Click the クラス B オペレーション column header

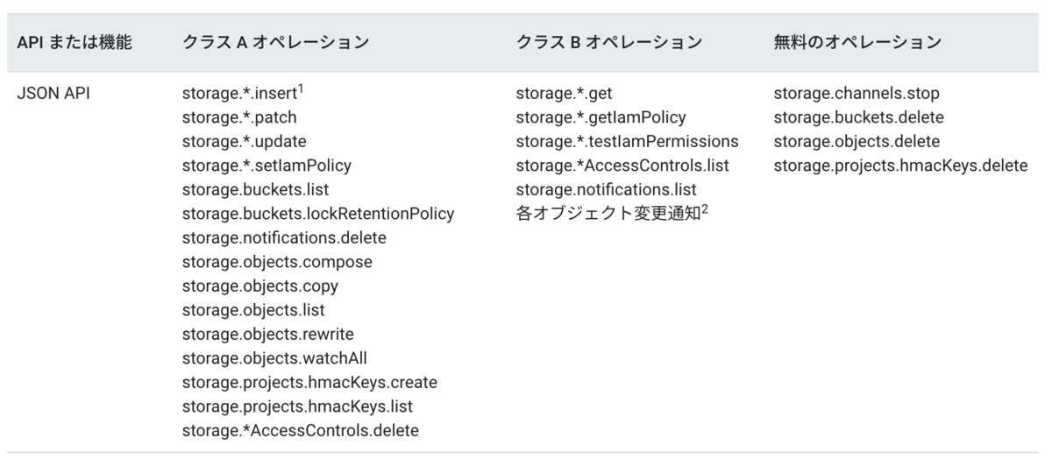coord(609,42)
